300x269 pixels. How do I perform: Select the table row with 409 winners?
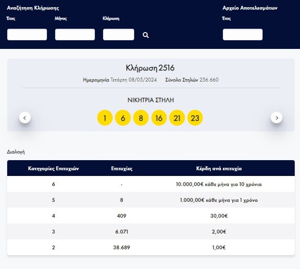point(151,216)
